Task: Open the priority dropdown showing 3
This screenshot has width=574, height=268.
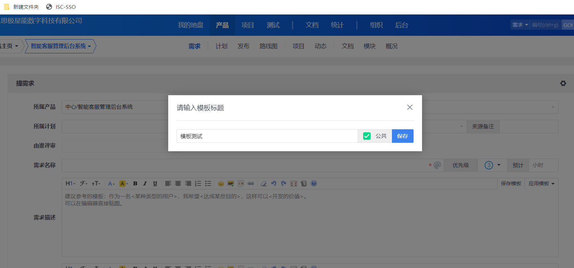Action: (x=492, y=165)
